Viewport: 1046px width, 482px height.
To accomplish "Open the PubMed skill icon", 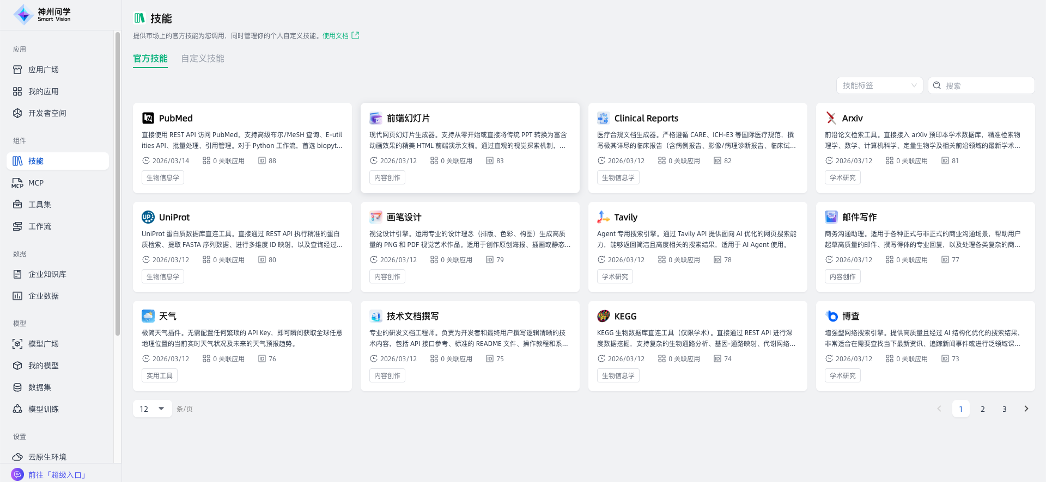I will pyautogui.click(x=148, y=118).
